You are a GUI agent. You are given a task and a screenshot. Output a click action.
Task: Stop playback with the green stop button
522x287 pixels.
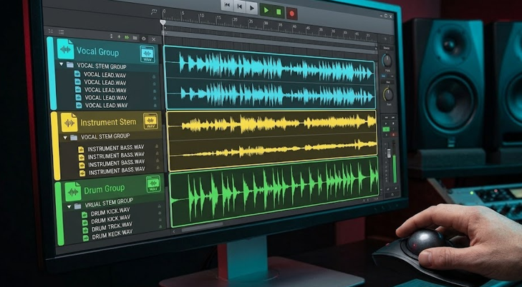[x=279, y=11]
